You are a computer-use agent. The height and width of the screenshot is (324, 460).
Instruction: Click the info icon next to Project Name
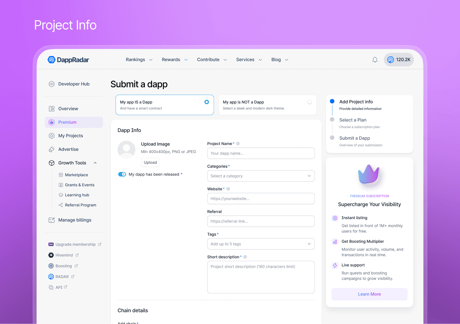point(238,144)
